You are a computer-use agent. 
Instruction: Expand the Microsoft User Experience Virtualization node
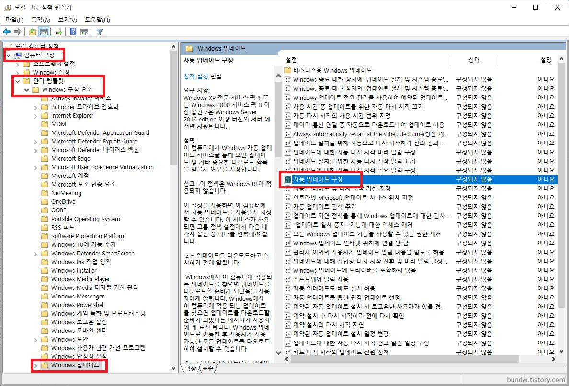(x=35, y=168)
